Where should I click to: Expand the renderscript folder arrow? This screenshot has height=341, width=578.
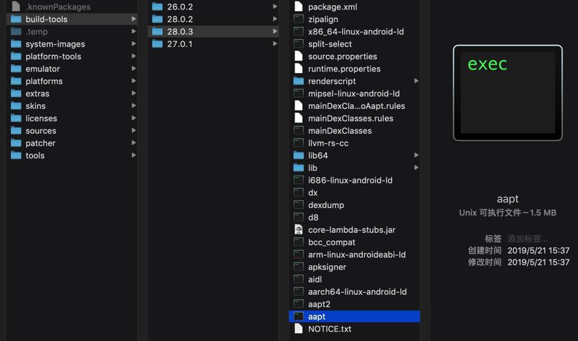416,81
